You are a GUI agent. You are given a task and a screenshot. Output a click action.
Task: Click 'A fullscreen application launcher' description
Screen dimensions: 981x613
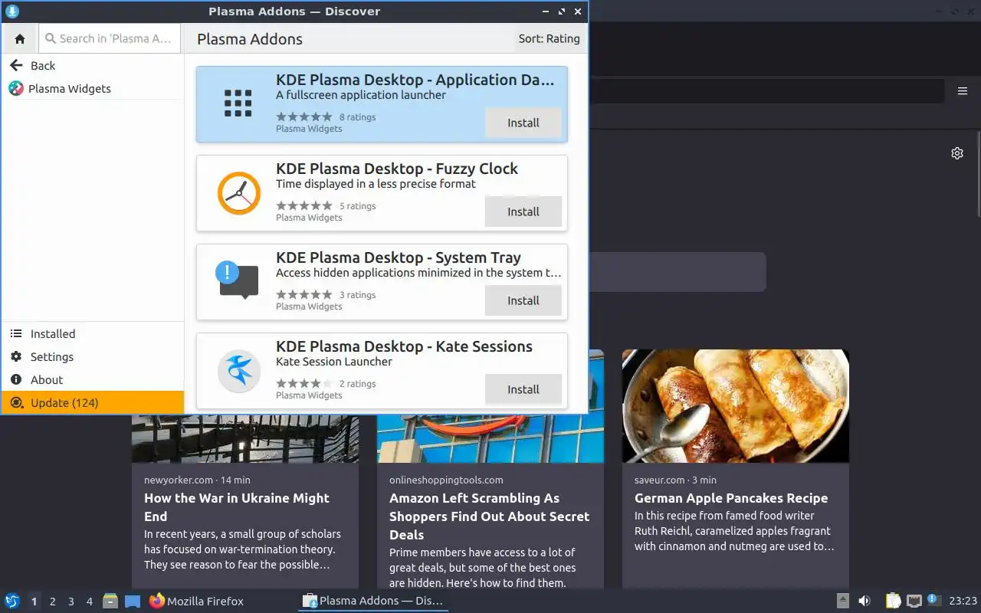click(361, 95)
